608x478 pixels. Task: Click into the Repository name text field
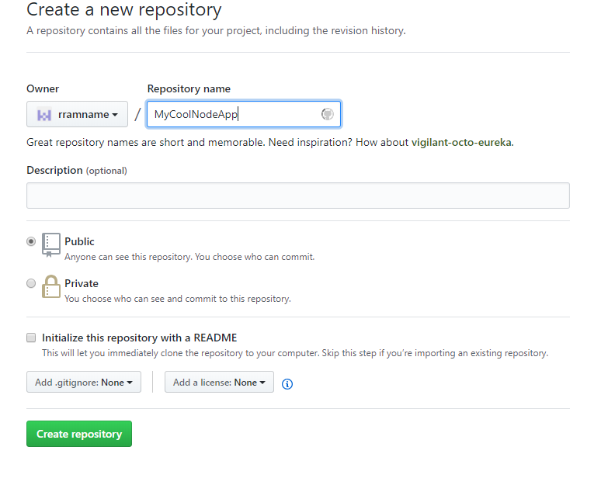tap(233, 114)
